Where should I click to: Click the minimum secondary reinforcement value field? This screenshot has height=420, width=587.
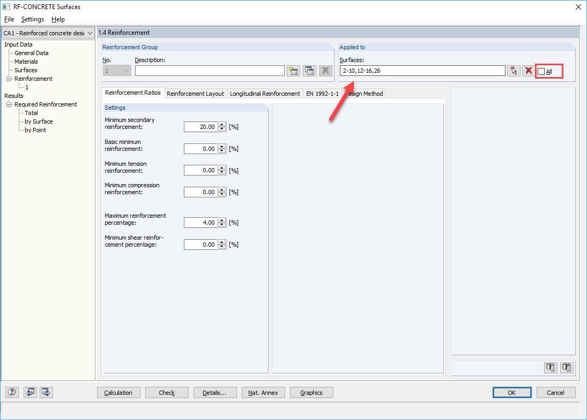(x=200, y=127)
